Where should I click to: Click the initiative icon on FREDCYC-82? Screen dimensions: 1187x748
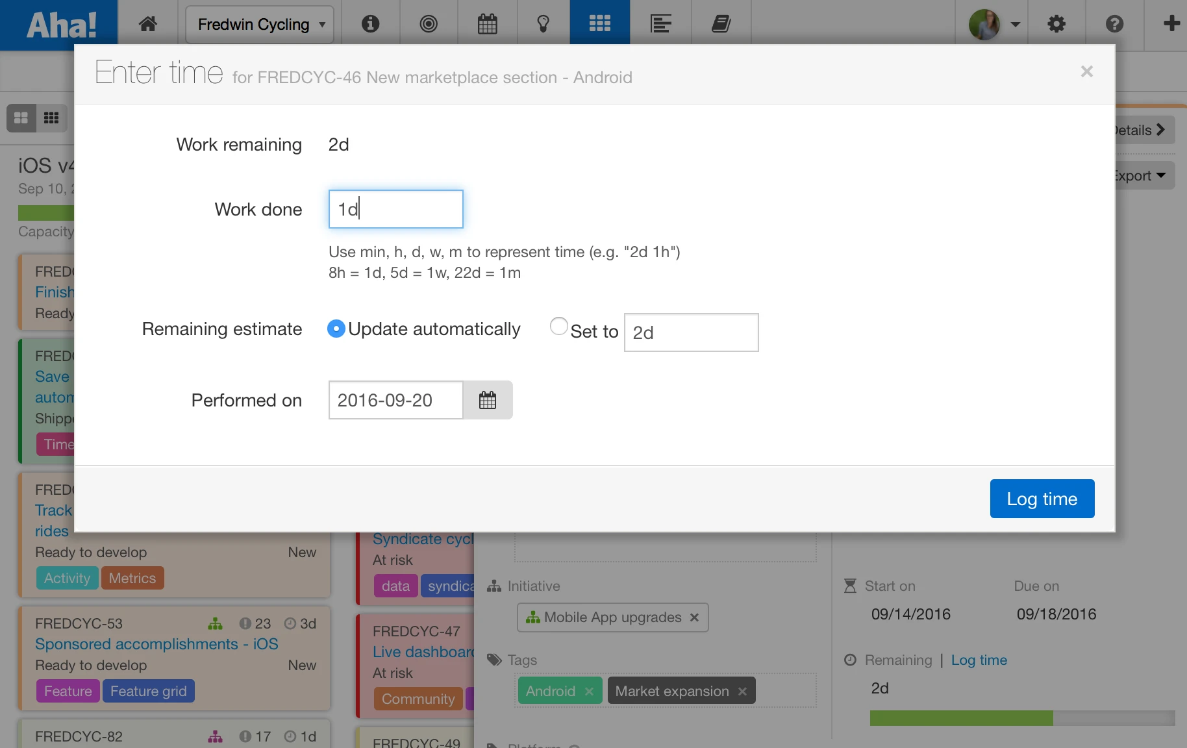[x=215, y=737]
